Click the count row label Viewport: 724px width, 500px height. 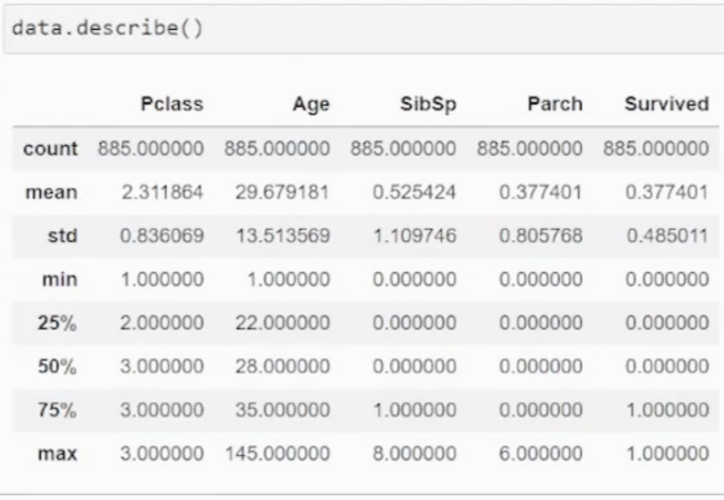[50, 149]
